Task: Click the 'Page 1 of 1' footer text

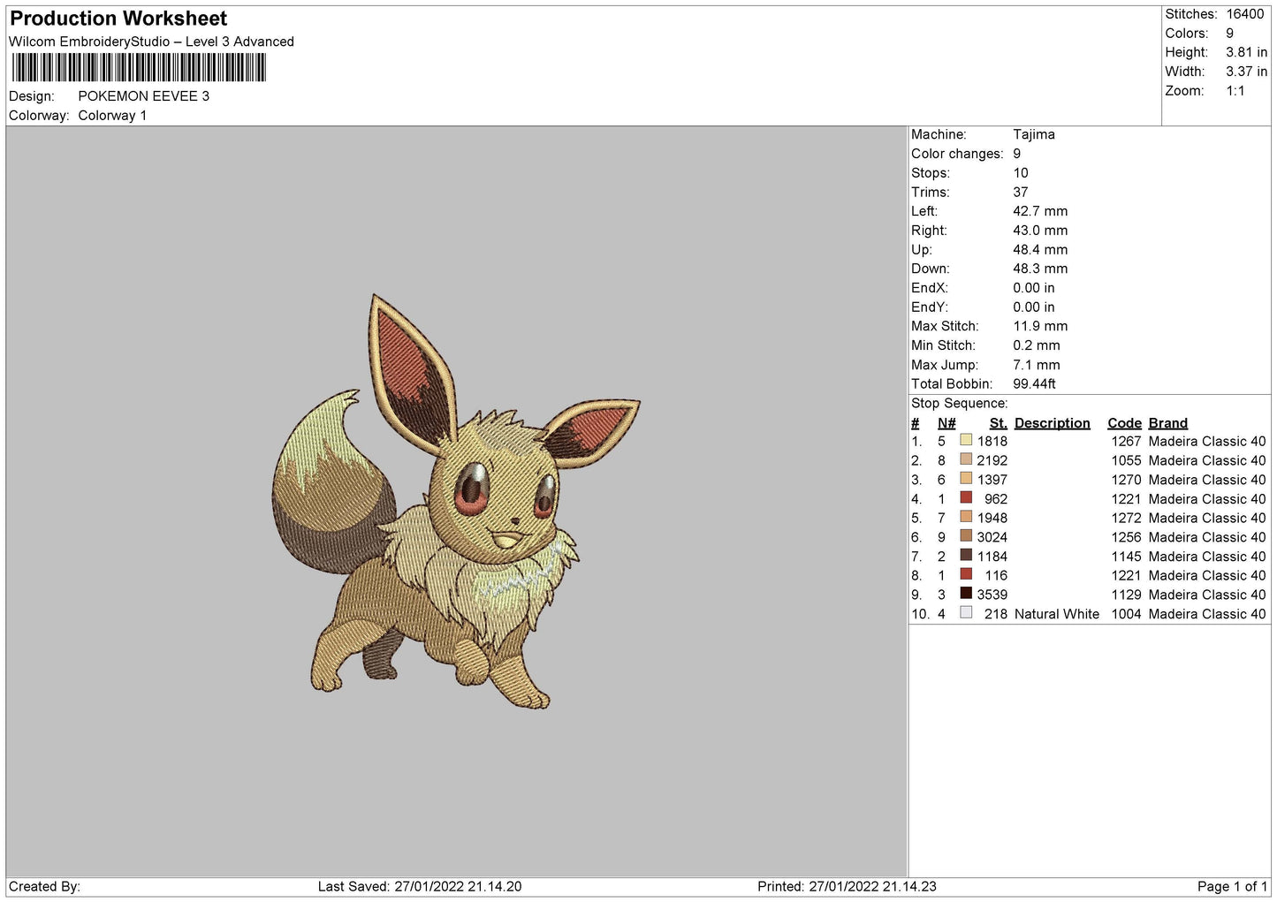Action: pos(1233,887)
